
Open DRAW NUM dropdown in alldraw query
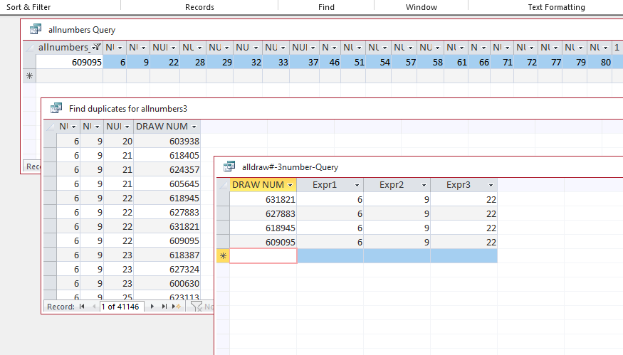[x=289, y=185]
